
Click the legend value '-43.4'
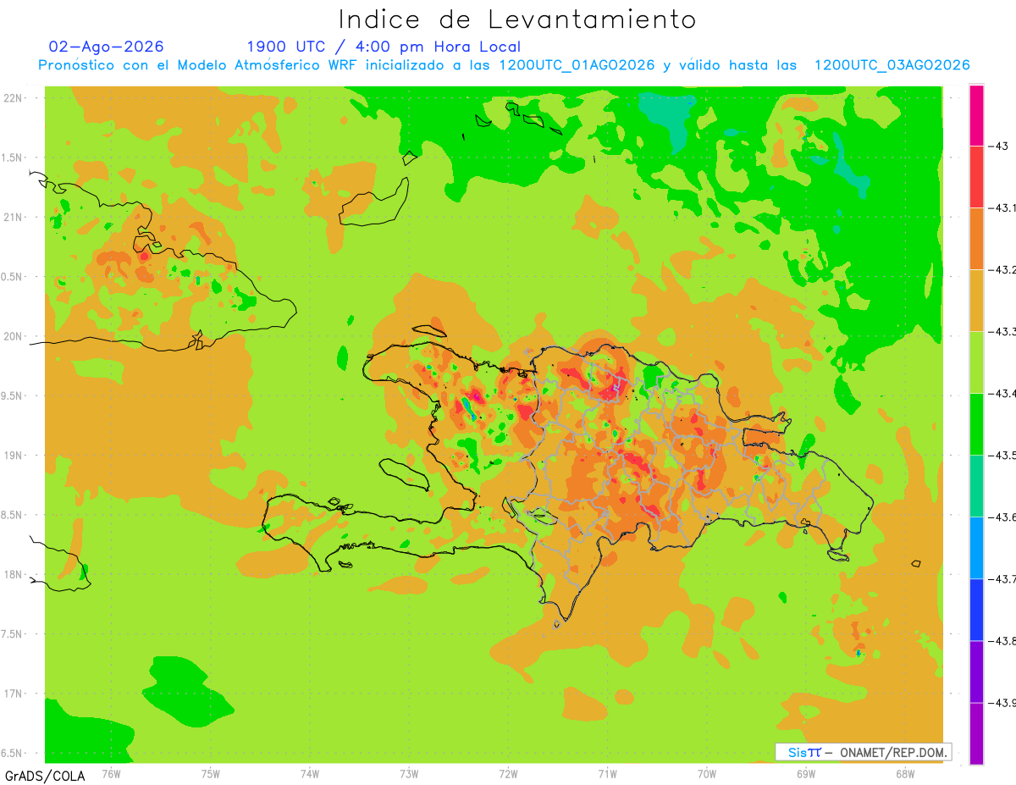(x=1002, y=393)
